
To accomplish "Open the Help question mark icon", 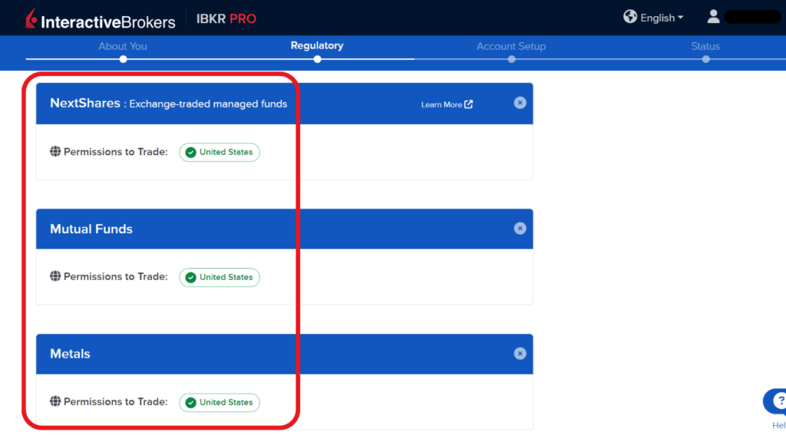I will [778, 401].
